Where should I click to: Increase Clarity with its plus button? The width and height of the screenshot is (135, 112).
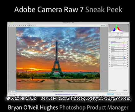click(x=127, y=55)
